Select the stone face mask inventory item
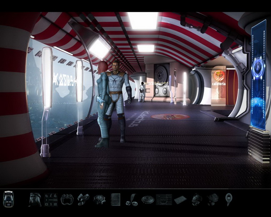Image resolution: width=271 pixels, height=217 pixels. pos(35,199)
